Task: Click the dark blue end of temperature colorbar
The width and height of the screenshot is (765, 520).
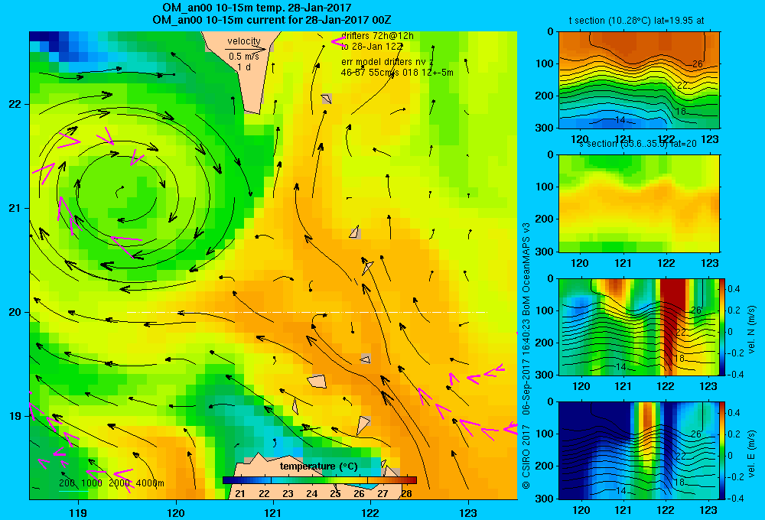Action: tap(227, 480)
